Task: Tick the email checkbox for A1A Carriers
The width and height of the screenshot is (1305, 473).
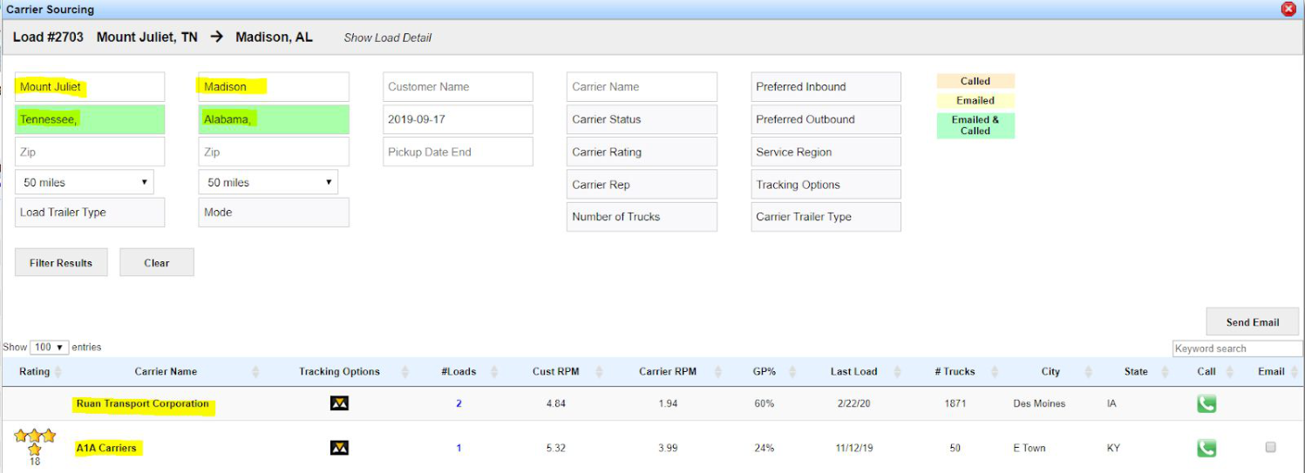Action: pos(1270,447)
